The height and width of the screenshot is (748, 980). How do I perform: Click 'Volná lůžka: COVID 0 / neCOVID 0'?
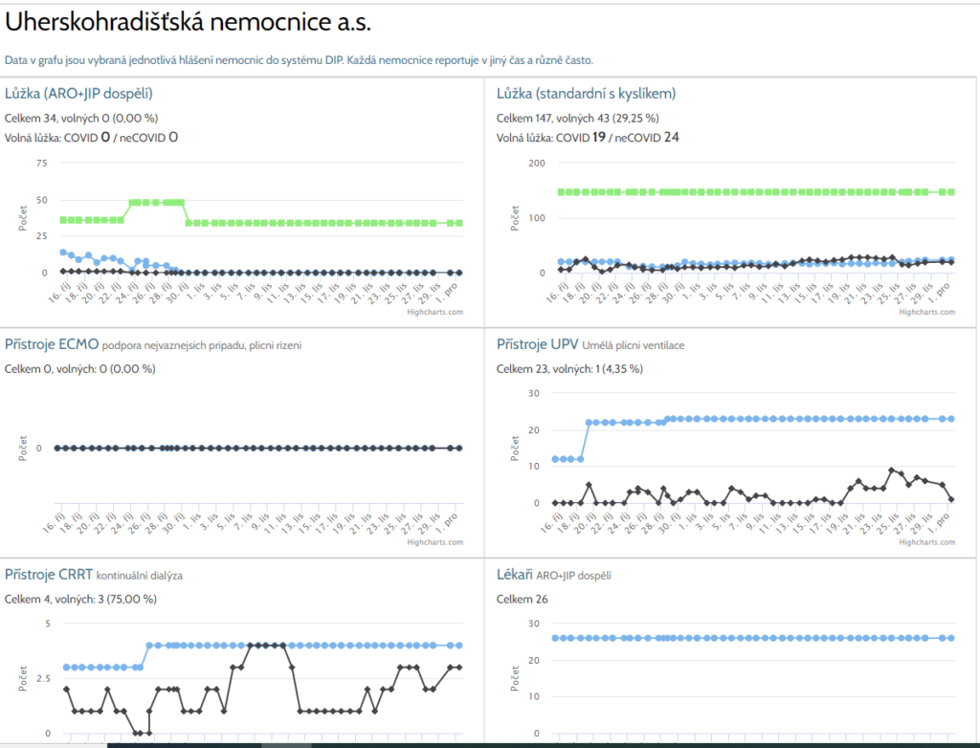click(91, 138)
